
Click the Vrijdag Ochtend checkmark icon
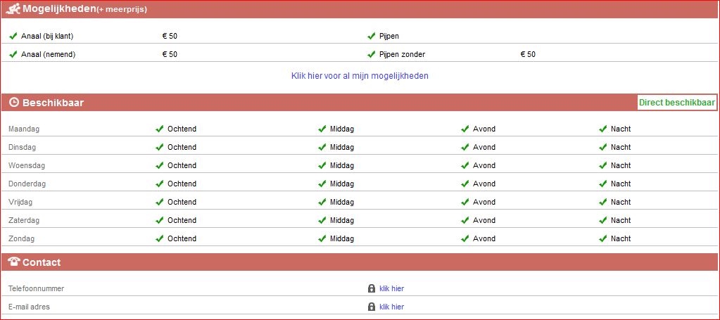point(159,202)
